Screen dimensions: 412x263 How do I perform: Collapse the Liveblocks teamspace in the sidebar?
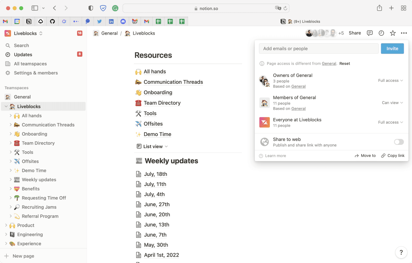5,106
